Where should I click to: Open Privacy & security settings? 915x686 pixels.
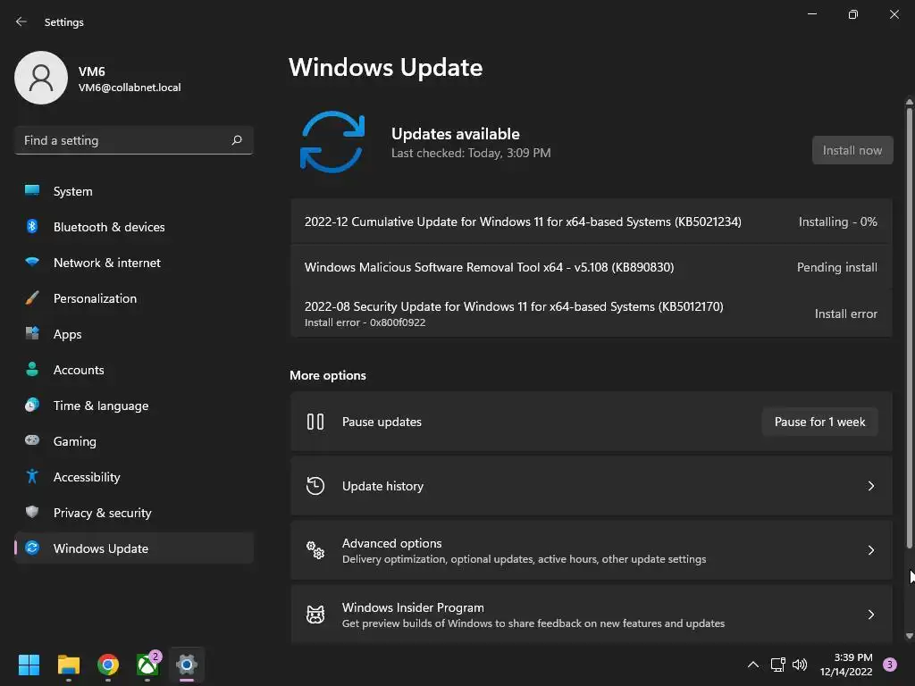134,512
